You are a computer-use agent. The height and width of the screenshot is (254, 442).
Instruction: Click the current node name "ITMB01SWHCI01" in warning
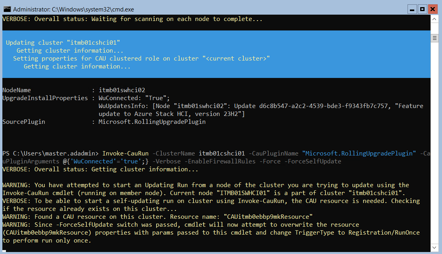(x=243, y=193)
